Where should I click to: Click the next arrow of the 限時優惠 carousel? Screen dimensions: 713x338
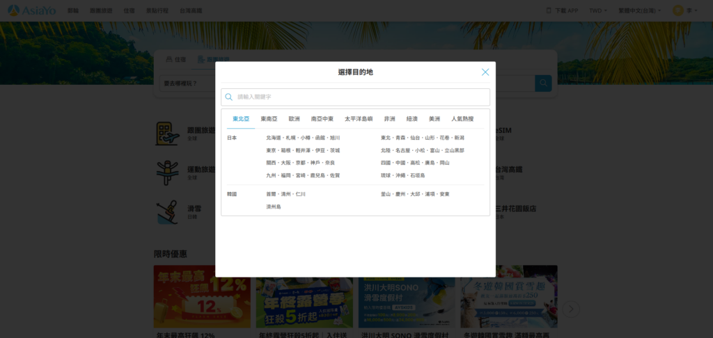click(x=571, y=309)
